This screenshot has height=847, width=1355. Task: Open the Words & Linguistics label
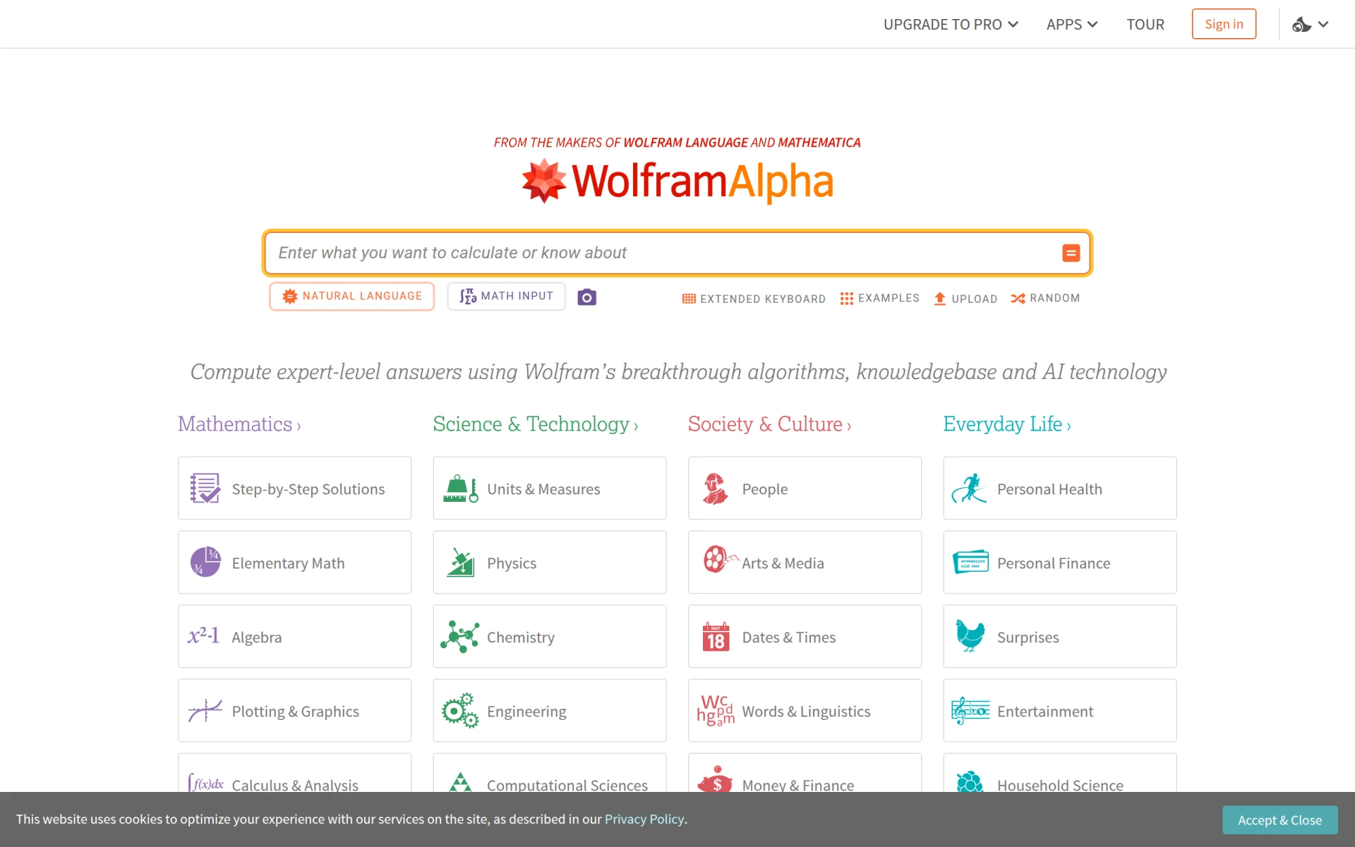point(806,711)
